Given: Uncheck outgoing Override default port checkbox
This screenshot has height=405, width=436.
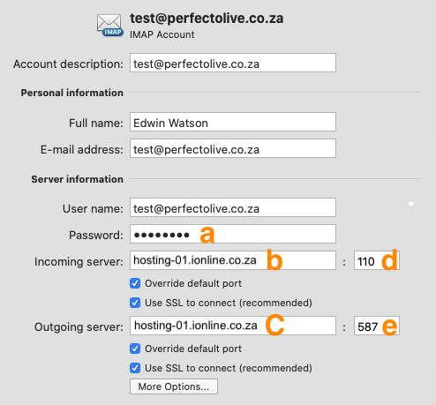Looking at the screenshot, I should tap(135, 349).
